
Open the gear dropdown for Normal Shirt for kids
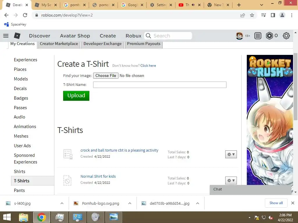pos(231,181)
